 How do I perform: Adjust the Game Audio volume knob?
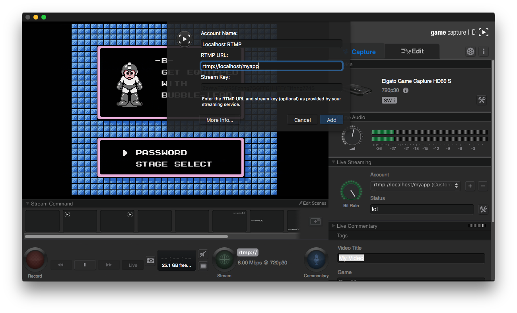pos(352,137)
